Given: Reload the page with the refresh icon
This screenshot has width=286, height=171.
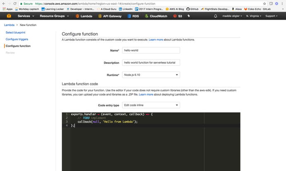Looking at the screenshot, I should (15, 4).
